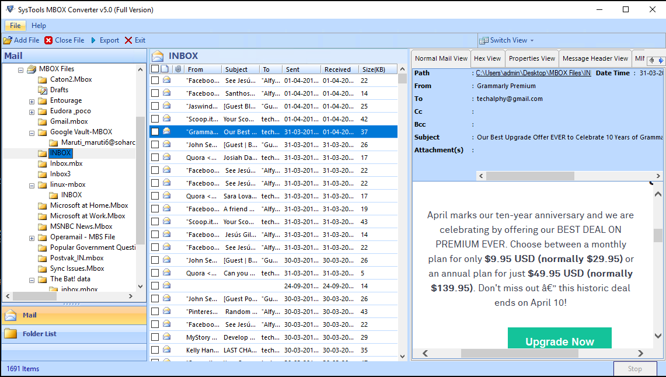Viewport: 666px width, 377px height.
Task: Click the attachment paperclip column icon
Action: [x=178, y=69]
